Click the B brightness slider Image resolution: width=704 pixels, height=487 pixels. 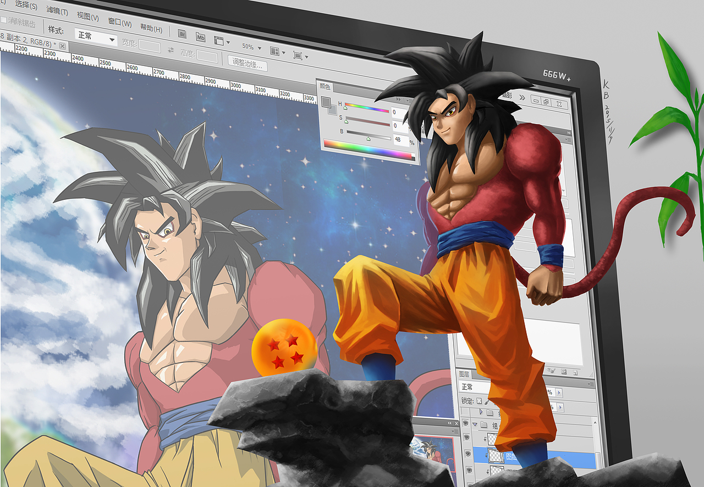click(x=369, y=135)
